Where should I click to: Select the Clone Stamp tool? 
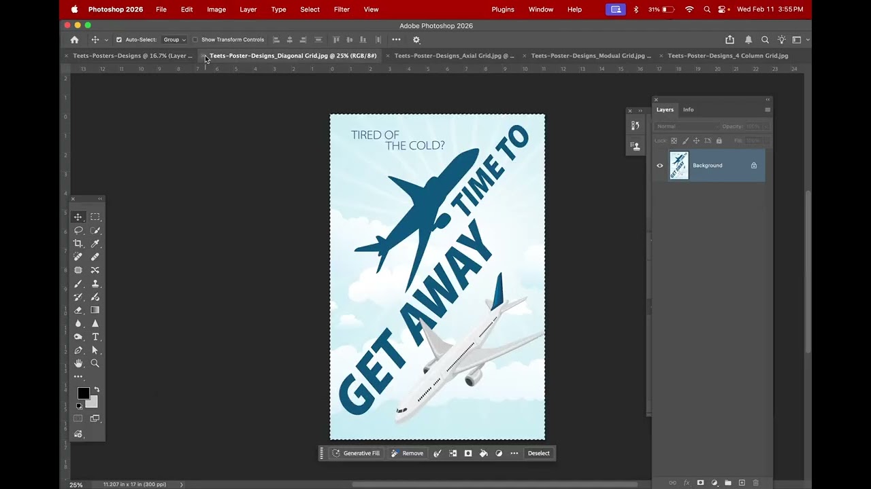tap(95, 284)
